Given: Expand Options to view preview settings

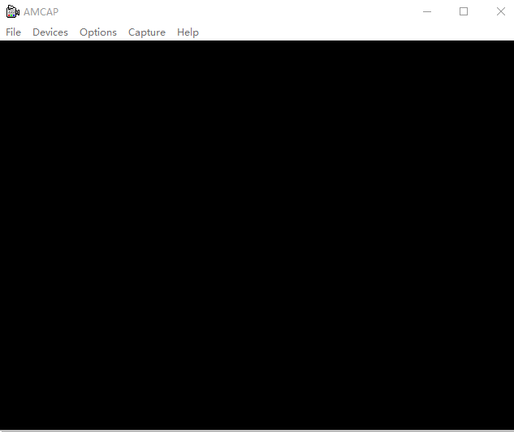Looking at the screenshot, I should (98, 32).
